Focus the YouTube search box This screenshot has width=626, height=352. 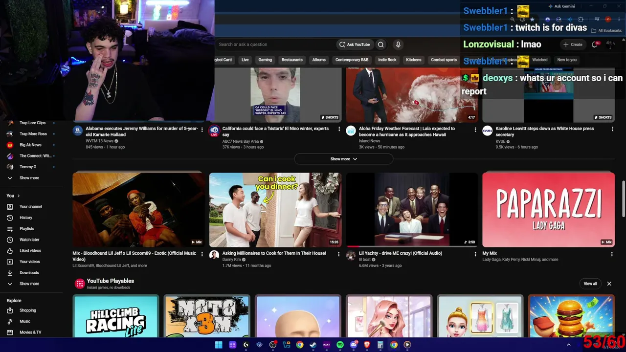coord(275,44)
